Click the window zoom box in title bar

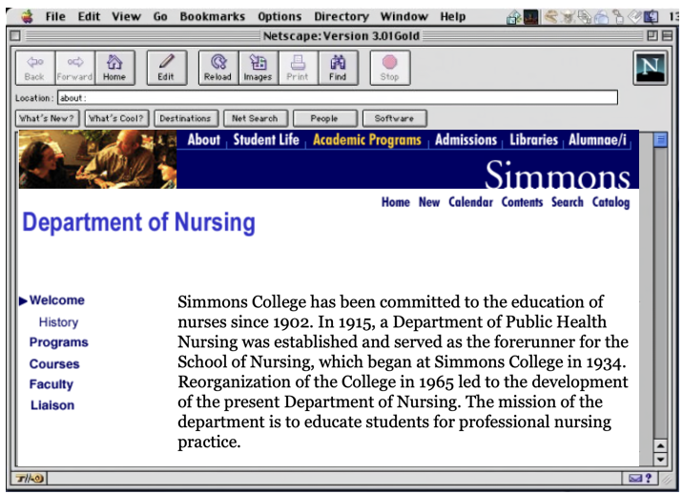(x=652, y=35)
